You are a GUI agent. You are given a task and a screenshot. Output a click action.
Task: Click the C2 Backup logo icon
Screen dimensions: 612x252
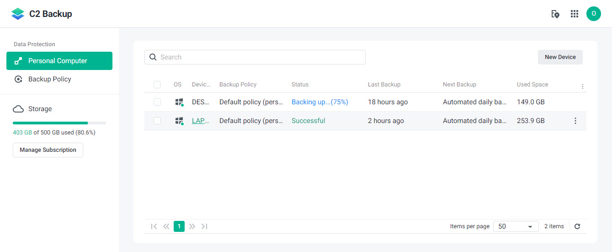tap(18, 14)
